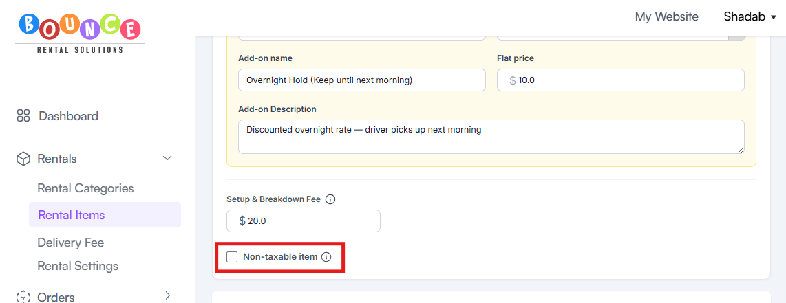Click the My Website link
Screen dimensions: 786x303
point(667,16)
